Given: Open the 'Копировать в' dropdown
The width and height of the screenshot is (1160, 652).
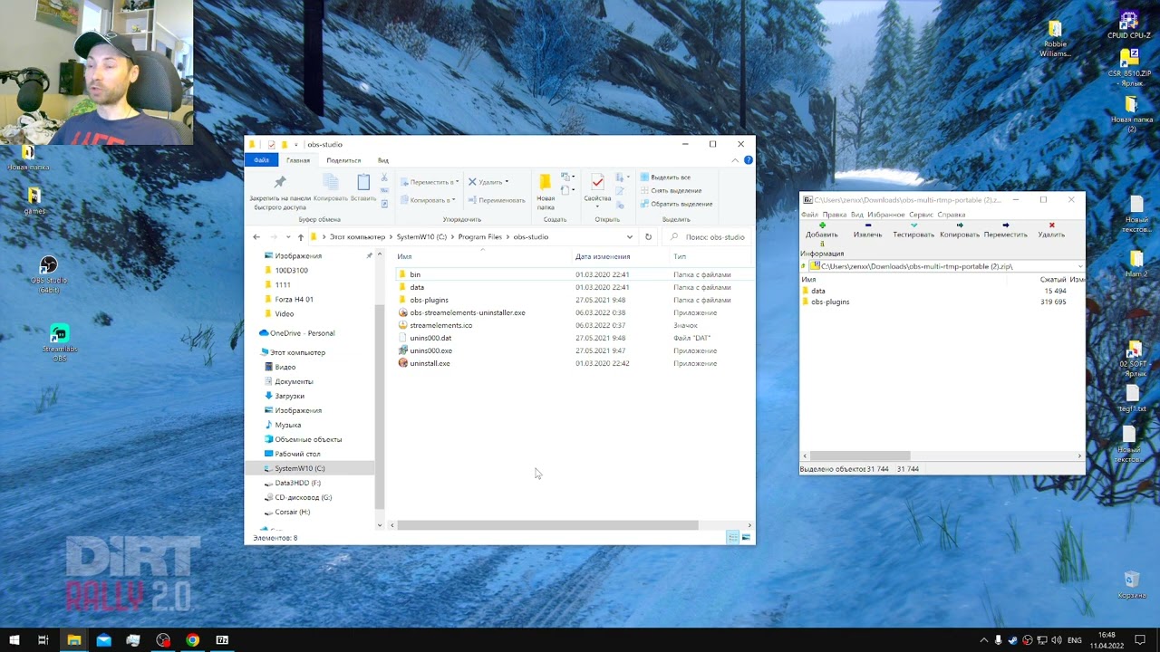Looking at the screenshot, I should pyautogui.click(x=428, y=200).
